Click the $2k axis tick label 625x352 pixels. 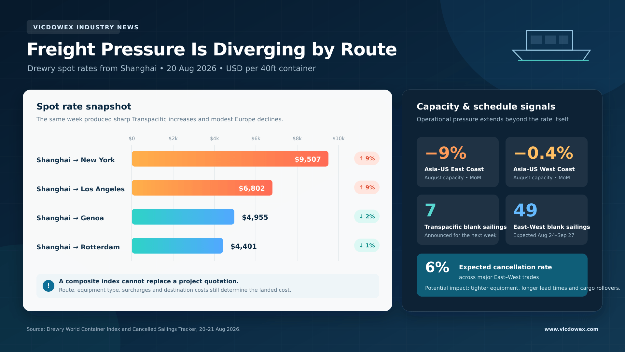click(x=173, y=139)
